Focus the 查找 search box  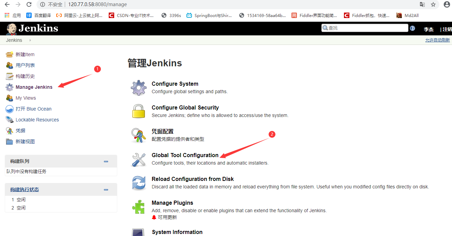pos(365,28)
